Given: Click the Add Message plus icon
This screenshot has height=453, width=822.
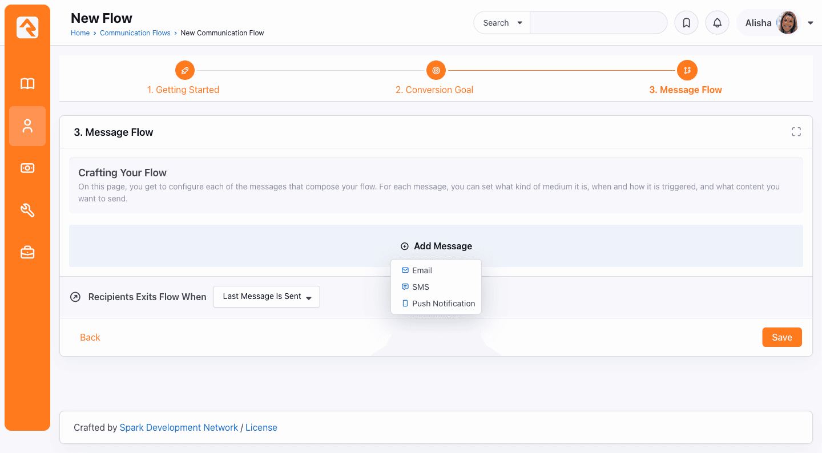Looking at the screenshot, I should 404,246.
